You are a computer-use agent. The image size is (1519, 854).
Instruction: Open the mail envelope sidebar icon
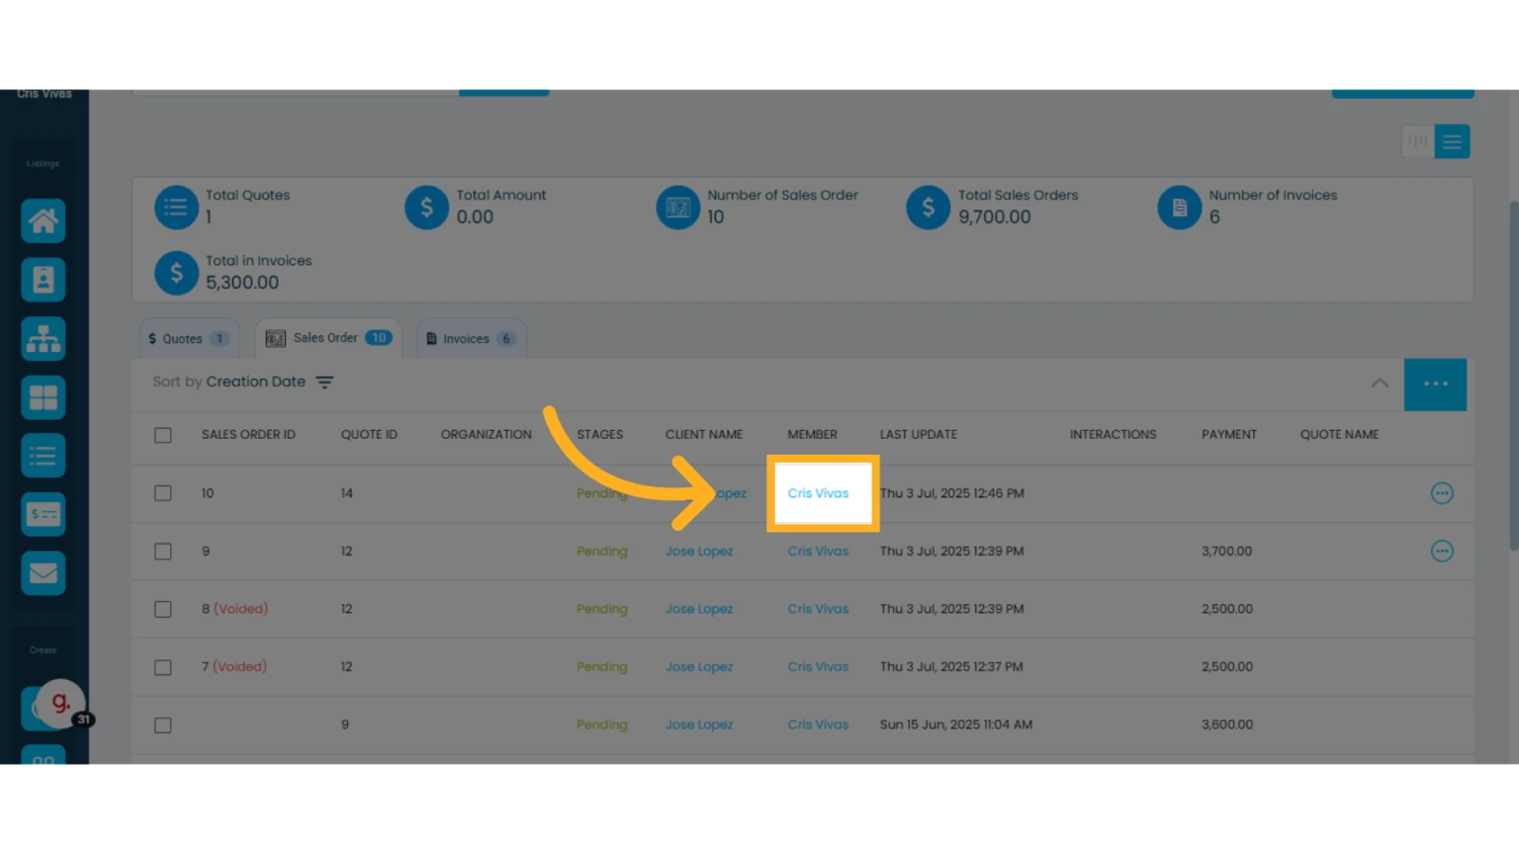coord(44,573)
